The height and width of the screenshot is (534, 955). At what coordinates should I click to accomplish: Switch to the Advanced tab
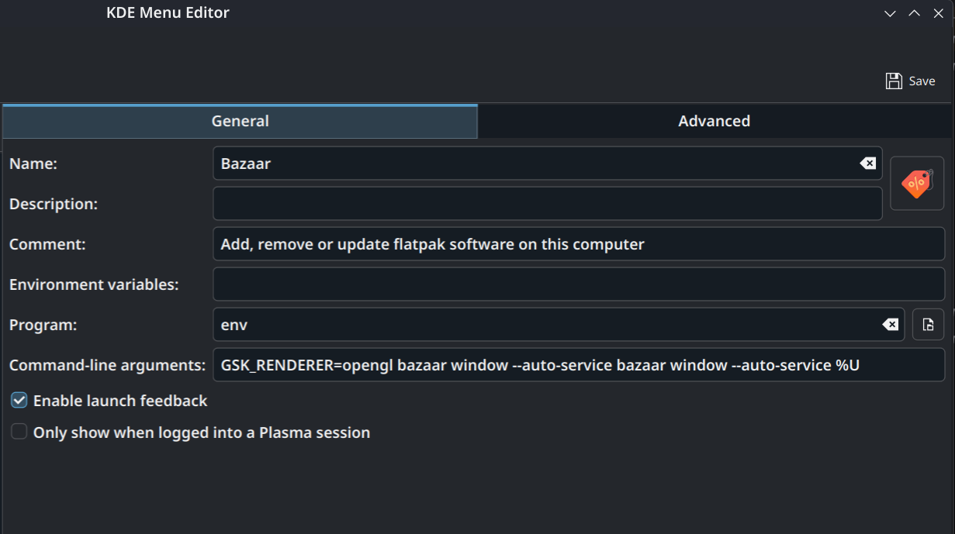click(714, 121)
